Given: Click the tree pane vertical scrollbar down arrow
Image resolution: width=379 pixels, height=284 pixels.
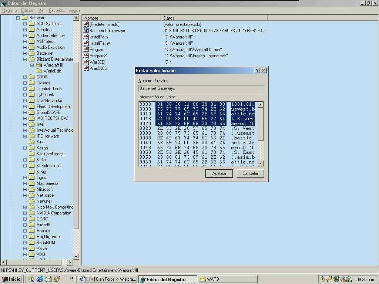Looking at the screenshot, I should tap(76, 256).
